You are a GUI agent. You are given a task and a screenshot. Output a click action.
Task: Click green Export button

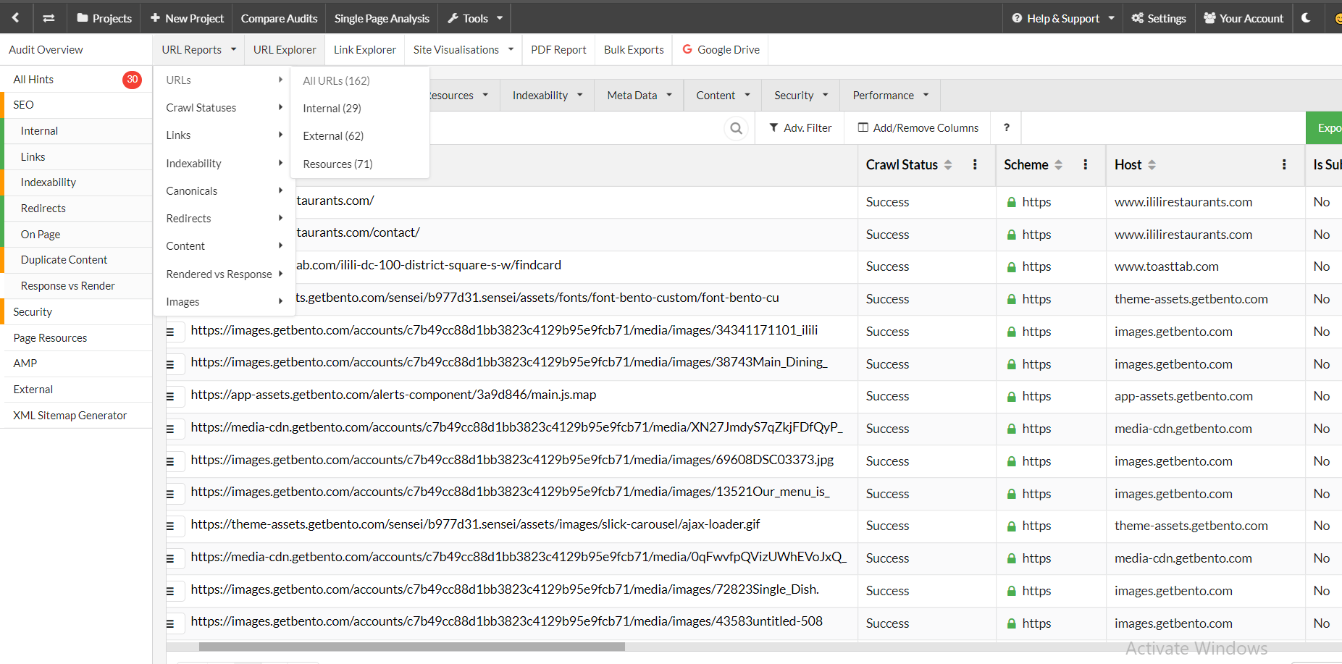click(1325, 128)
